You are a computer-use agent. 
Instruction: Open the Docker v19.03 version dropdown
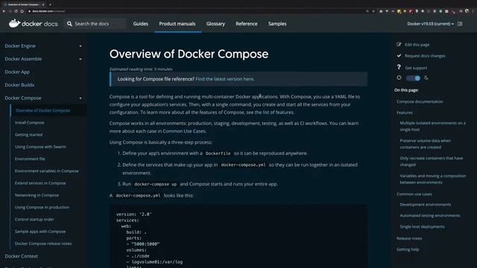point(431,24)
